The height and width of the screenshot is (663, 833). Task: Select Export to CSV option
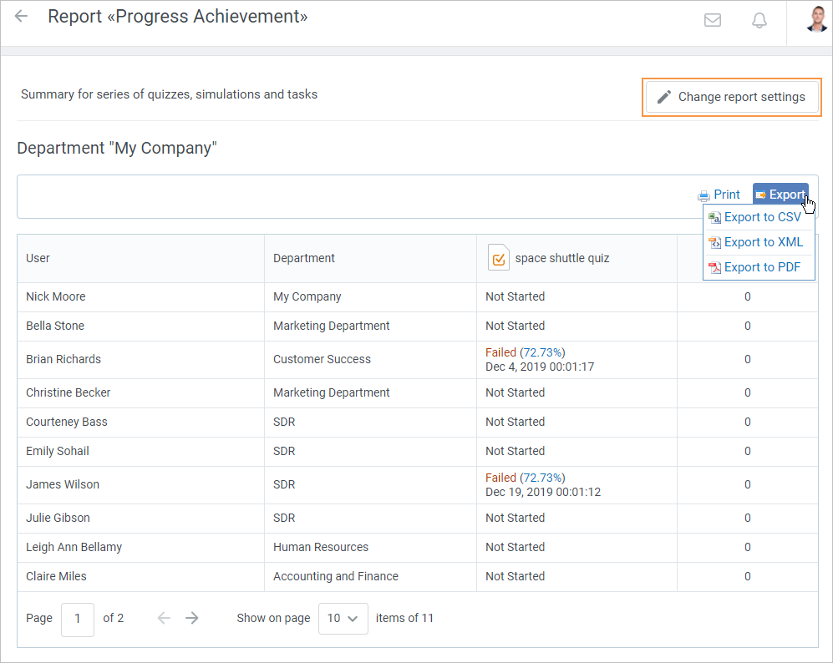(x=762, y=217)
